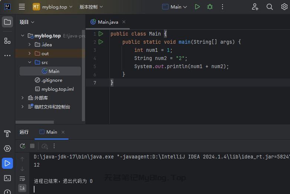Select the myblog.top.iml file
The height and width of the screenshot is (194, 290).
[55, 89]
